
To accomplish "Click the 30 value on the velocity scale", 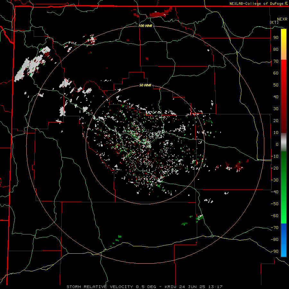I will point(276,109).
